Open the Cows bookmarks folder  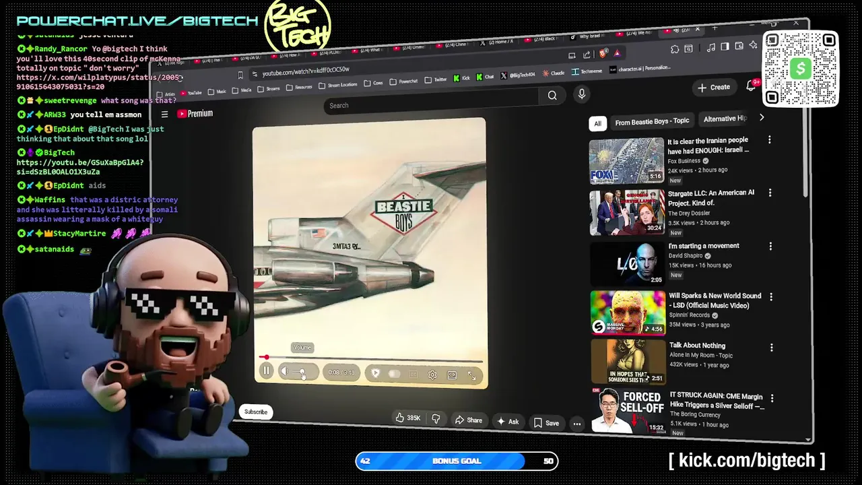tap(373, 83)
